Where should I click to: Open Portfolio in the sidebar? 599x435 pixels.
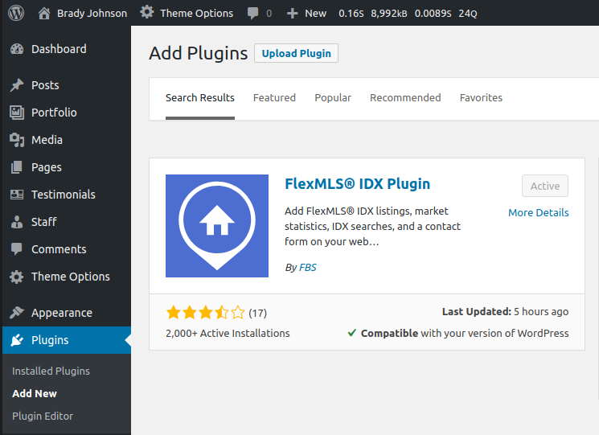click(54, 113)
